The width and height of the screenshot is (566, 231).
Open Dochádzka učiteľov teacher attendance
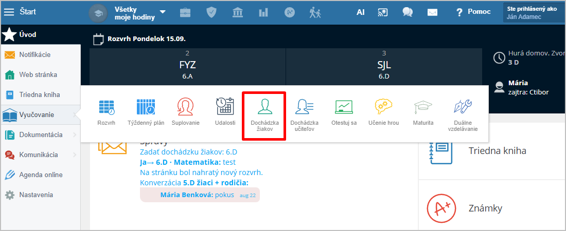[304, 107]
